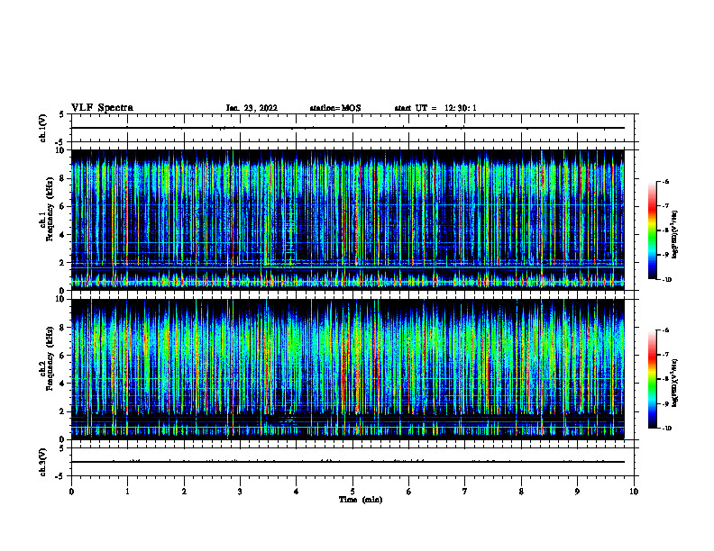Click time axis tick label "10"
714x551 pixels.
(x=634, y=492)
